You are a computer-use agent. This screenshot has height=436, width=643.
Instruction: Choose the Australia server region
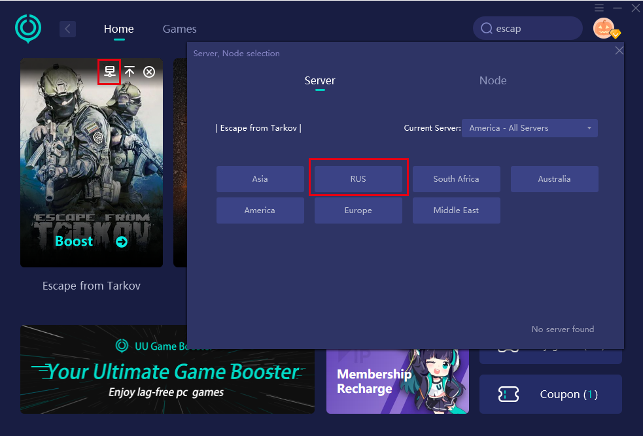(555, 179)
